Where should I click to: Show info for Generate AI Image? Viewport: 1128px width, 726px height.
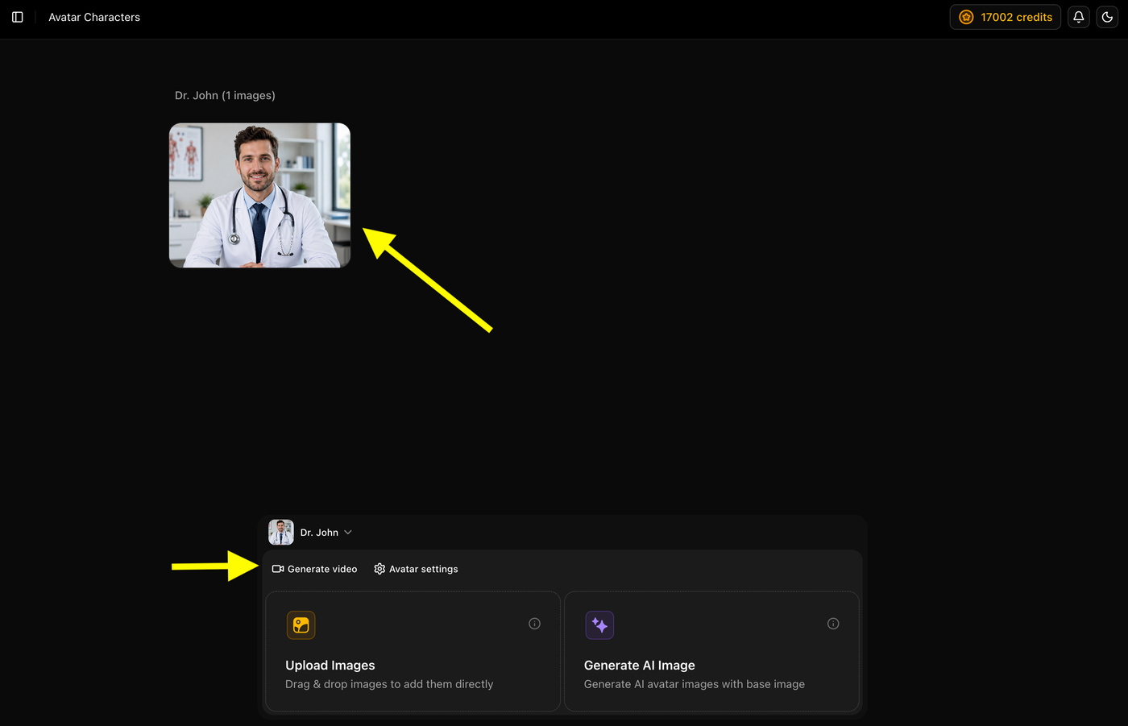point(833,624)
